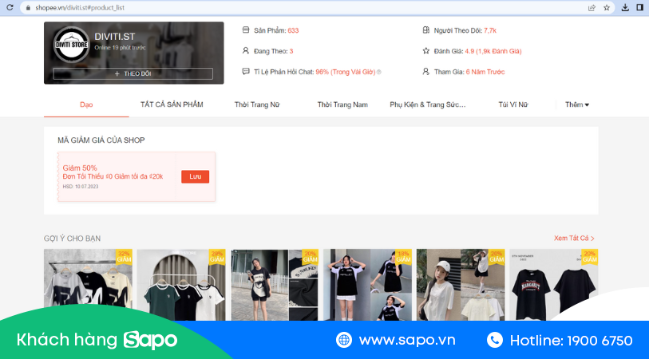The width and height of the screenshot is (649, 359).
Task: Click the GỢI Ý CHO BẠN heading
Action: coord(72,239)
